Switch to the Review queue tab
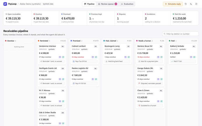This screenshot has width=202, height=126. [108, 4]
